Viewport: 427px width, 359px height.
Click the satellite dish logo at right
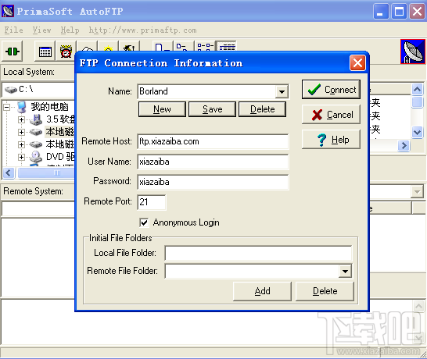[413, 52]
